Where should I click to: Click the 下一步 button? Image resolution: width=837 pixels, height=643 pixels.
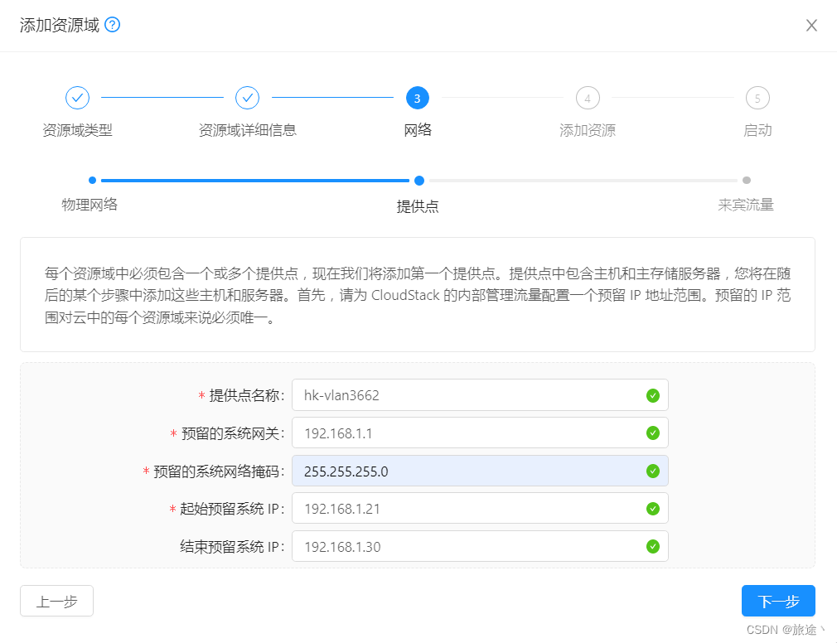(778, 601)
